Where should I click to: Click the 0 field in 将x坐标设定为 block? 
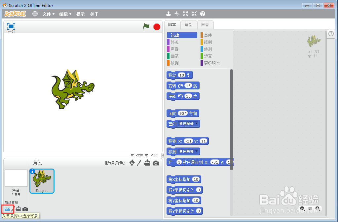199,190
